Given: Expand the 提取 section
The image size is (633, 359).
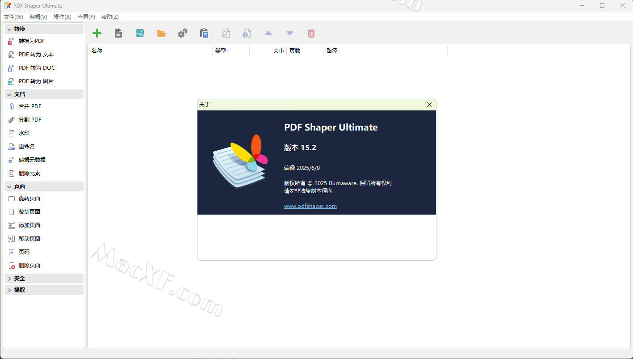Looking at the screenshot, I should coord(44,290).
